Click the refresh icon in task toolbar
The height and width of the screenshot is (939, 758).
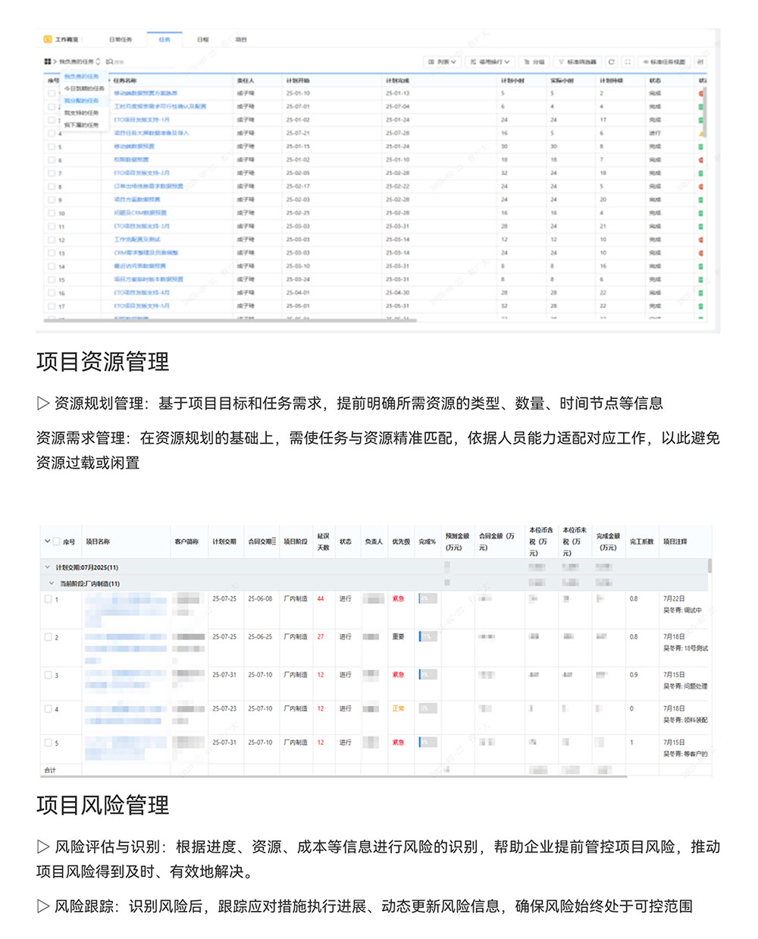(612, 61)
